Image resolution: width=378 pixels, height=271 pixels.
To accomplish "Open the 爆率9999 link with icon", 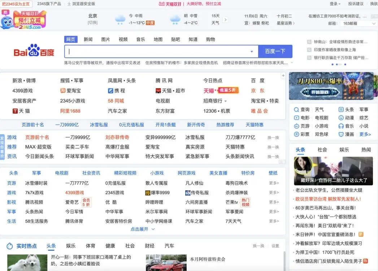I will [157, 193].
